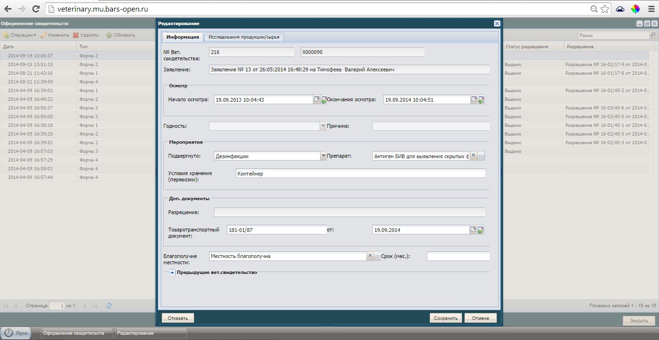
Task: Clear the Препарат field value
Action: [473, 156]
